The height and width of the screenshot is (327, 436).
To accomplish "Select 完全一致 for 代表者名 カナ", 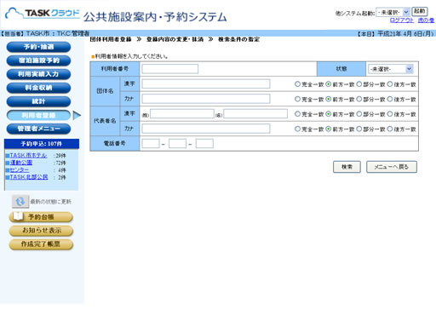I will tap(297, 129).
